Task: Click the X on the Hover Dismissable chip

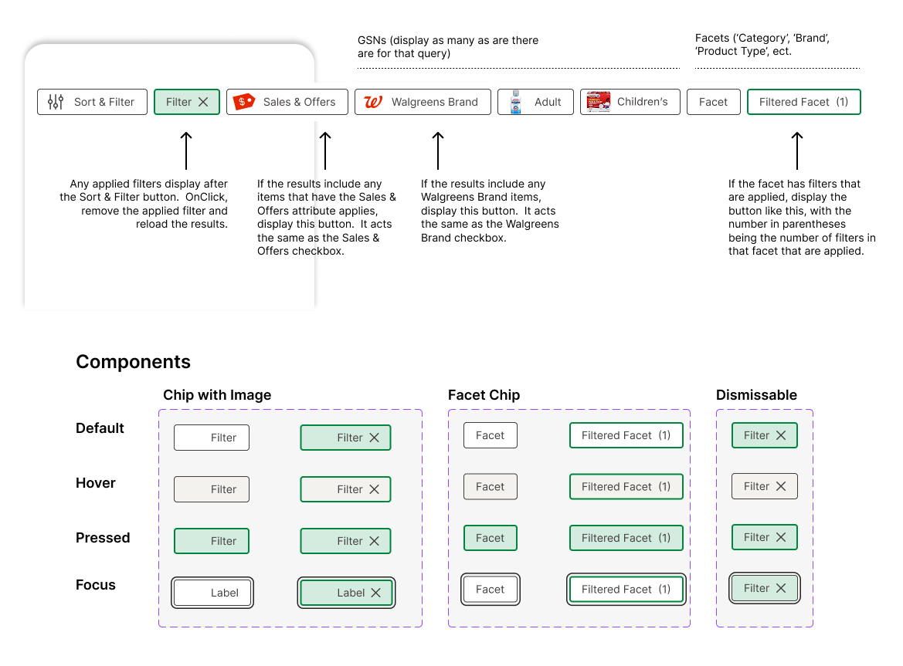Action: pos(781,486)
